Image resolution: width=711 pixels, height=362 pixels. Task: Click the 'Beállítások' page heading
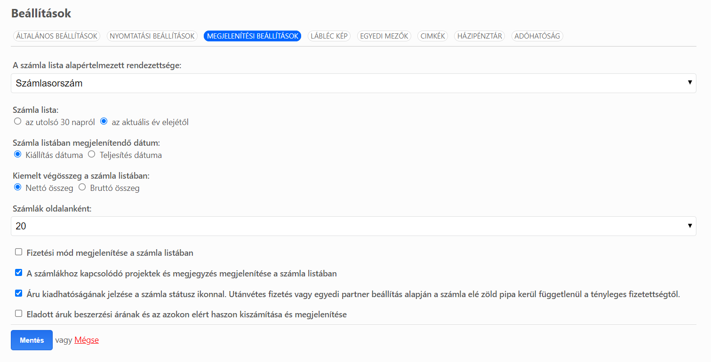[x=41, y=13]
